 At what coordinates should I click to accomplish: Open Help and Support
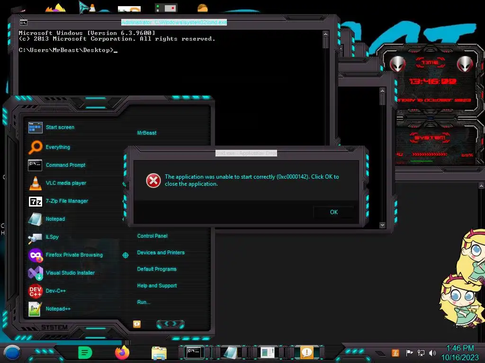click(x=157, y=286)
